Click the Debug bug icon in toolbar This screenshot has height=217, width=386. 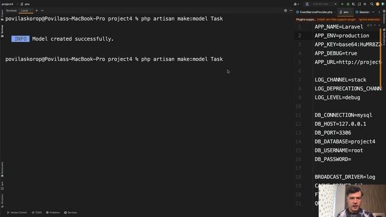click(348, 4)
